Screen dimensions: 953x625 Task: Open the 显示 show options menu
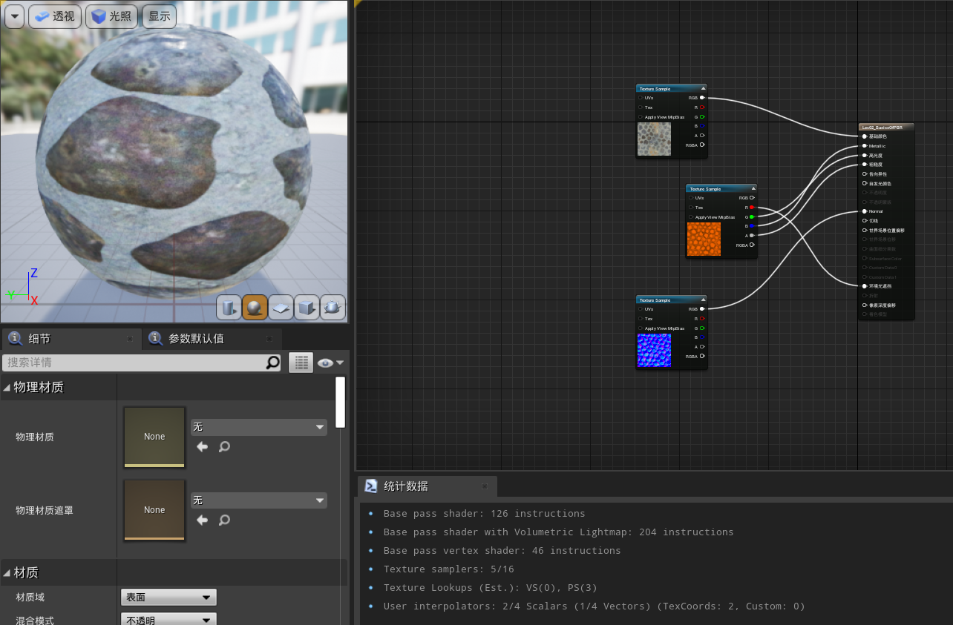(159, 16)
